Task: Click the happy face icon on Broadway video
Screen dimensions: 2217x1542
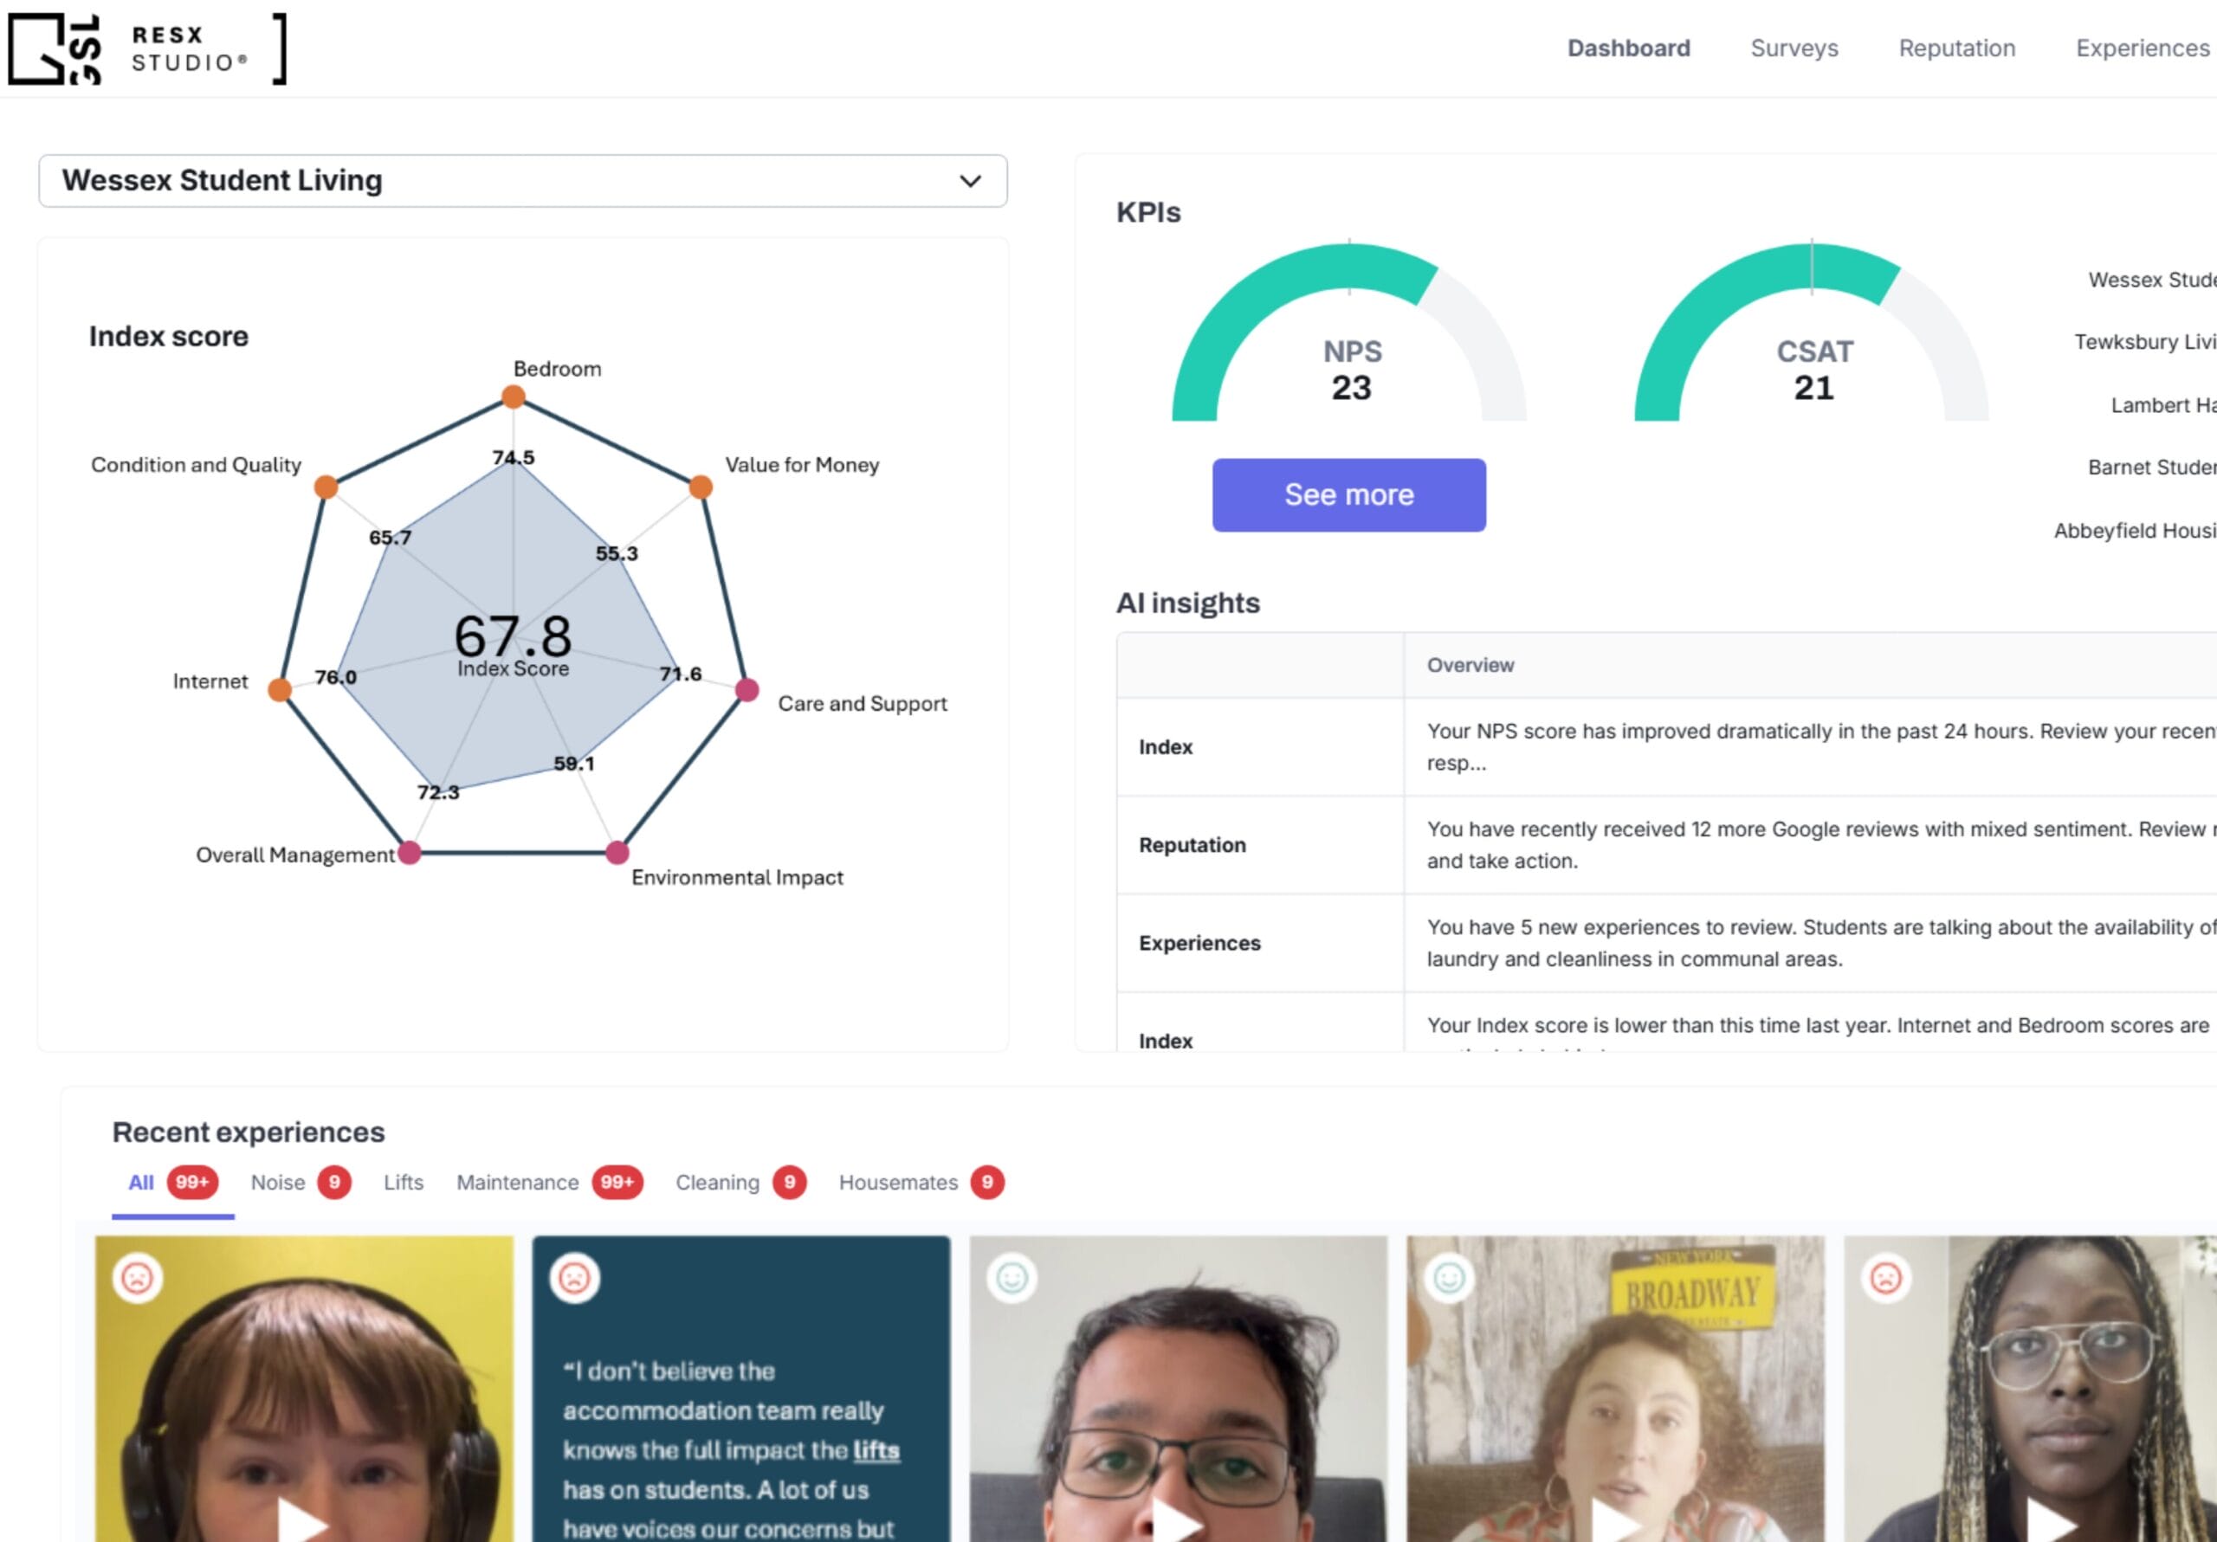Action: point(1448,1279)
